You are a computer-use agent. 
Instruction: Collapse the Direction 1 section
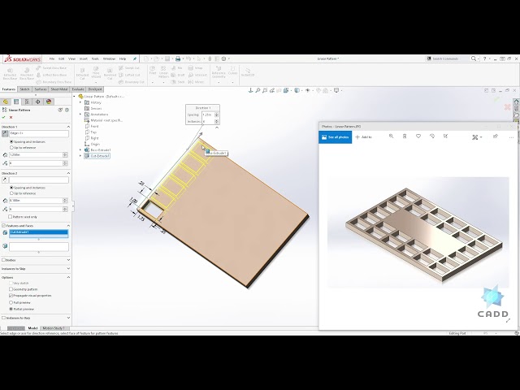pyautogui.click(x=68, y=127)
